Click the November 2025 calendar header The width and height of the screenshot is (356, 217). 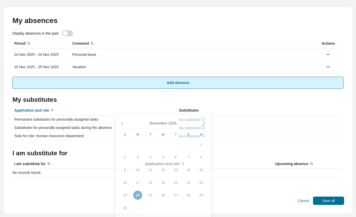(x=163, y=123)
